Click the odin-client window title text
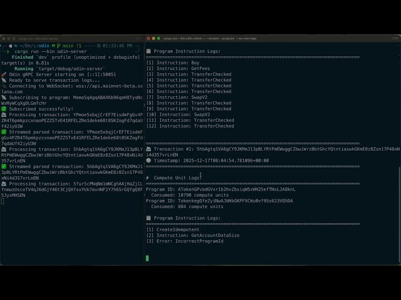Image resolution: width=401 pixels, height=300 pixels. click(x=210, y=39)
